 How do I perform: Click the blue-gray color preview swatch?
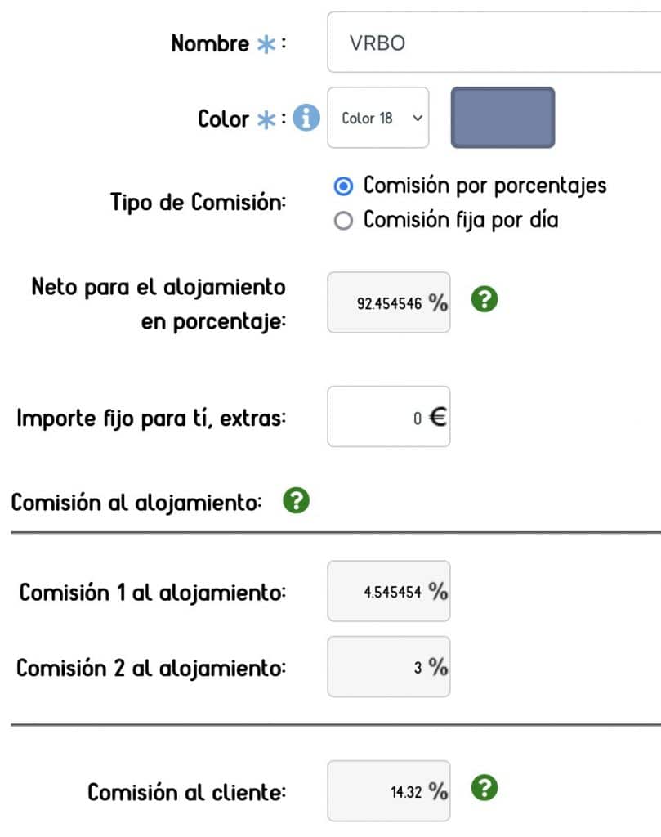[502, 118]
